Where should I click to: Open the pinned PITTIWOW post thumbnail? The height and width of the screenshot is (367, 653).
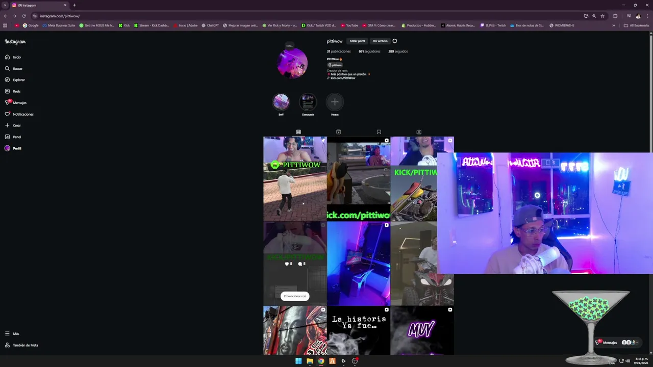click(295, 178)
